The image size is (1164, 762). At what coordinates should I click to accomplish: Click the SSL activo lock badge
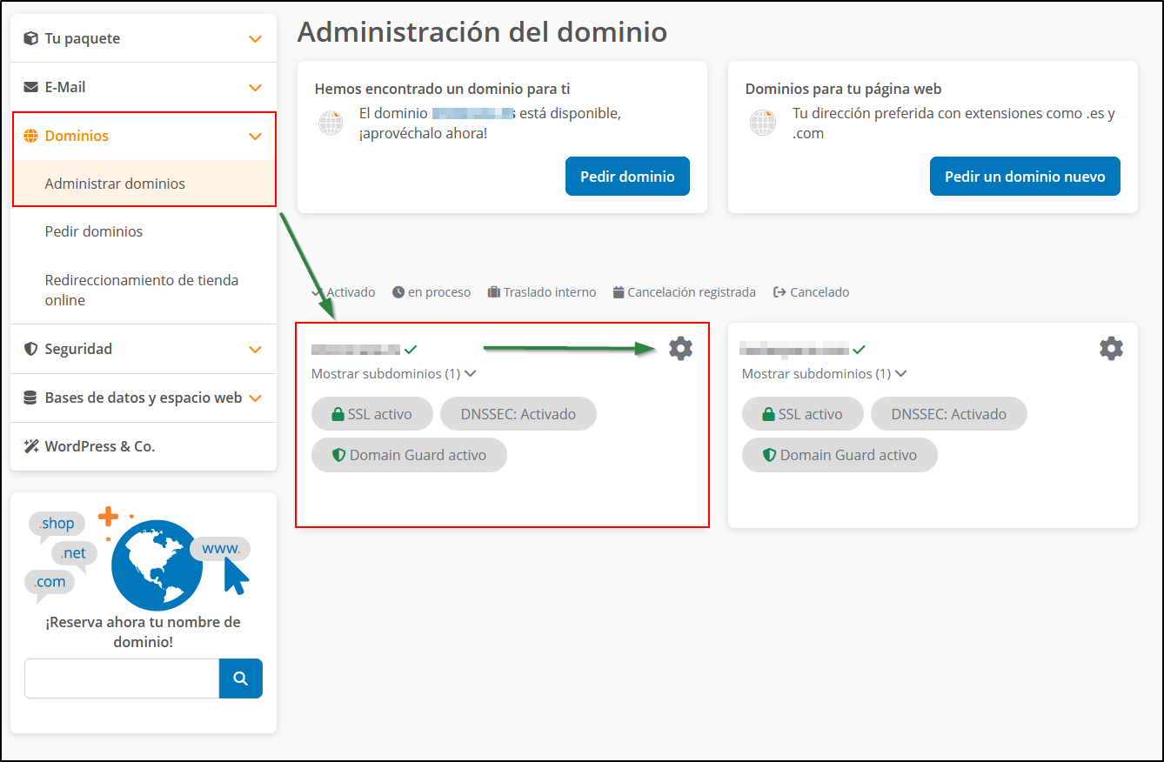click(371, 413)
